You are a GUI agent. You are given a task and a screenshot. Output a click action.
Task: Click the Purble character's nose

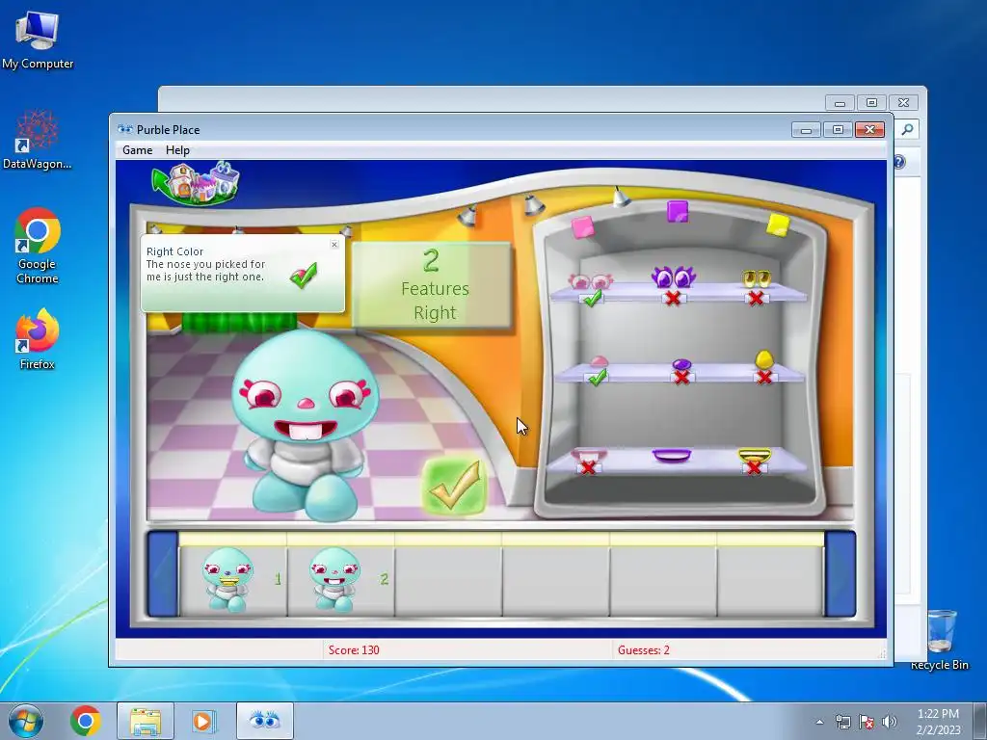306,403
